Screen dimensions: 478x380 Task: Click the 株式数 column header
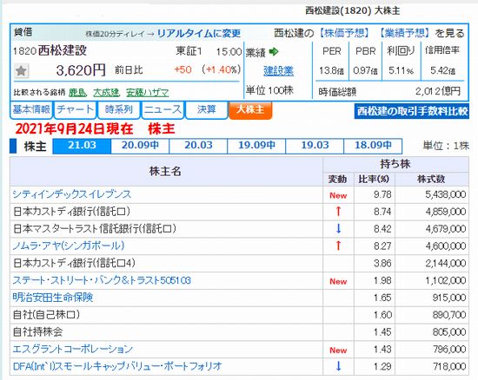click(431, 180)
